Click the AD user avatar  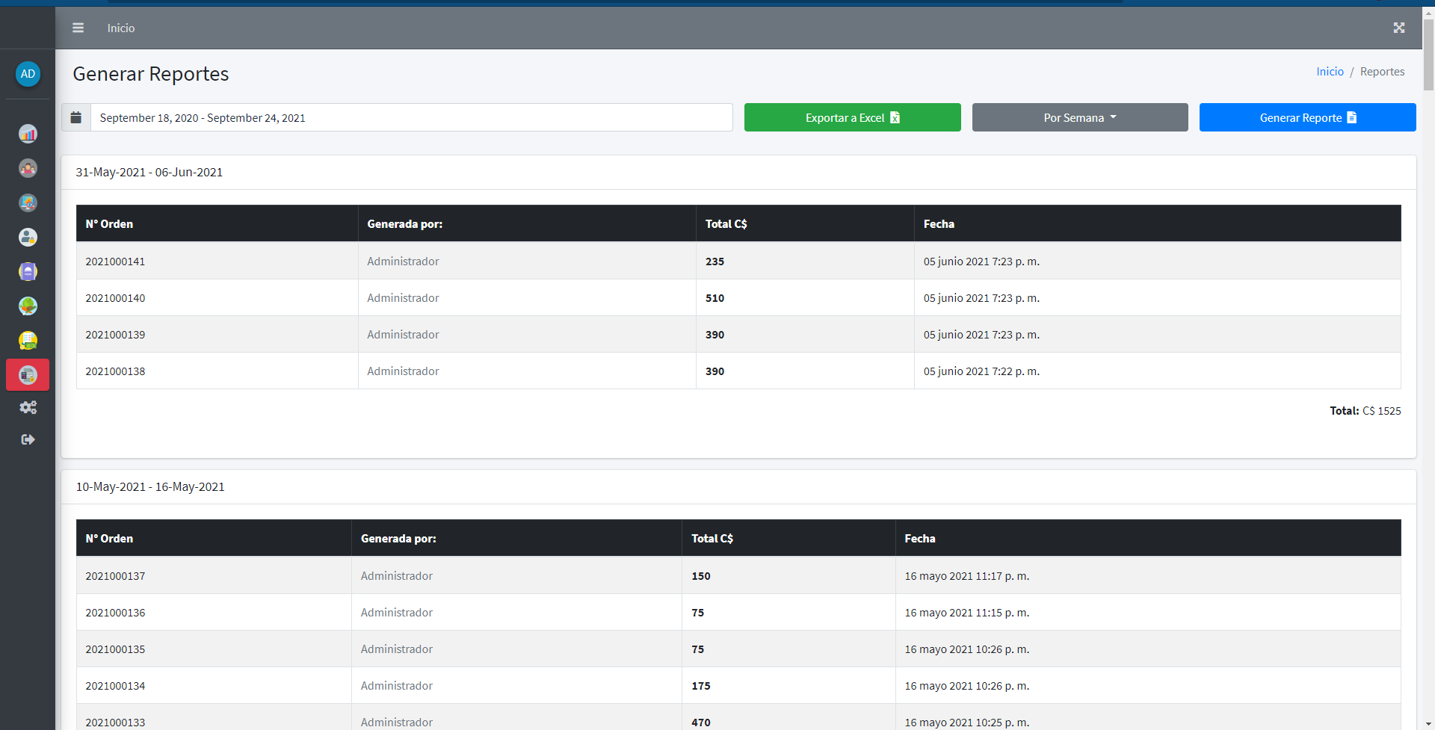[28, 74]
